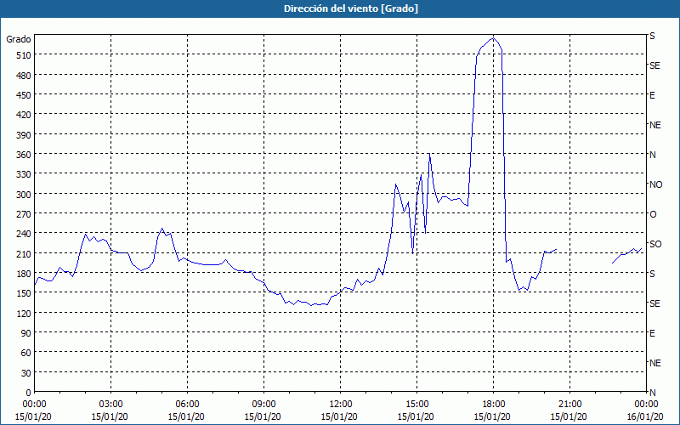680x425 pixels.
Task: Click the 330 degree axis label
Action: tap(24, 174)
